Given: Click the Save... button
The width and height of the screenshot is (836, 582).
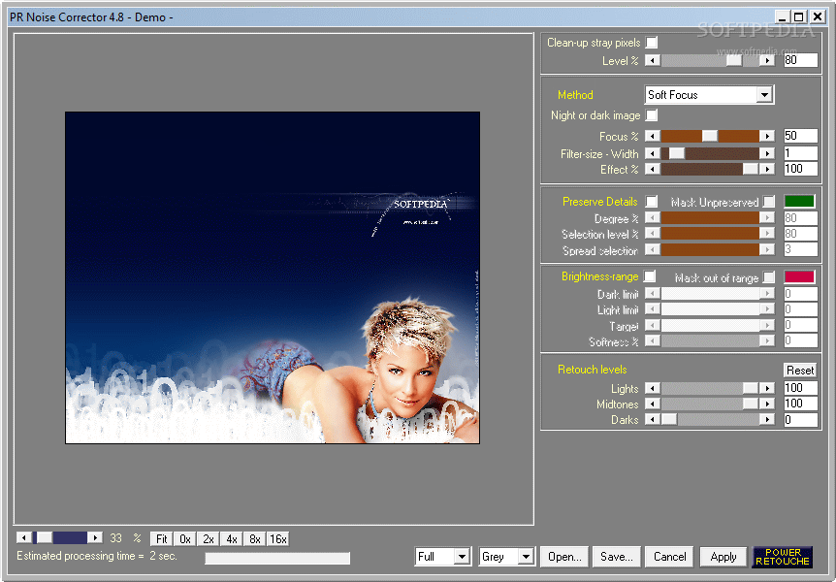Looking at the screenshot, I should 617,557.
